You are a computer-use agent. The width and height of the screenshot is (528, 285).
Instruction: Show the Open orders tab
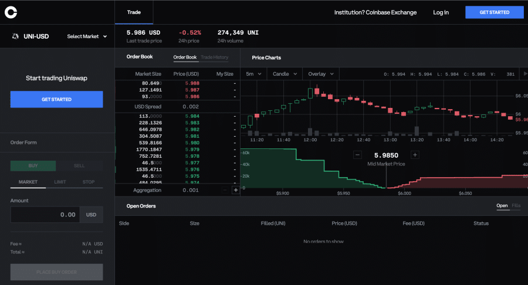(x=502, y=206)
